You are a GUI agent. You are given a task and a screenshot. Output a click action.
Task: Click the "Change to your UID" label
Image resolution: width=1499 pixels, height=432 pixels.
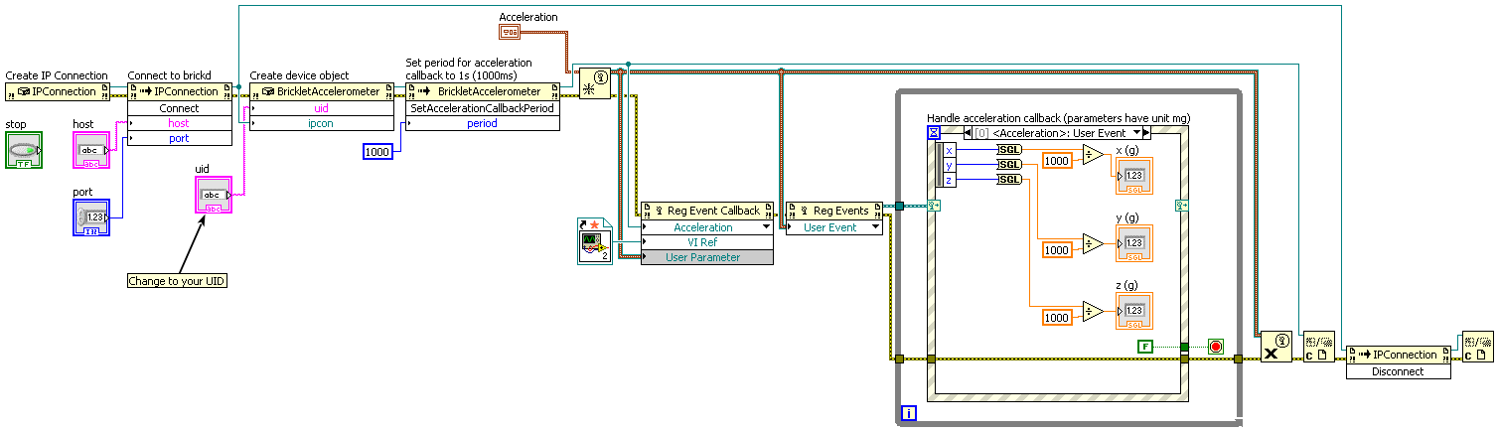(x=179, y=281)
